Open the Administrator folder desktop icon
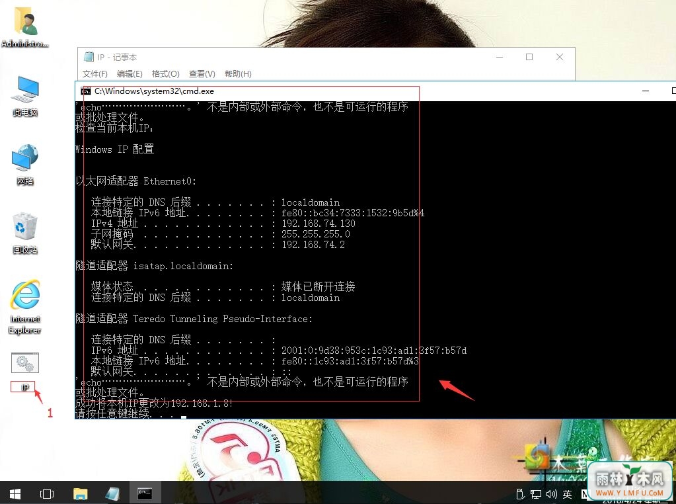The height and width of the screenshot is (504, 676). pos(24,28)
